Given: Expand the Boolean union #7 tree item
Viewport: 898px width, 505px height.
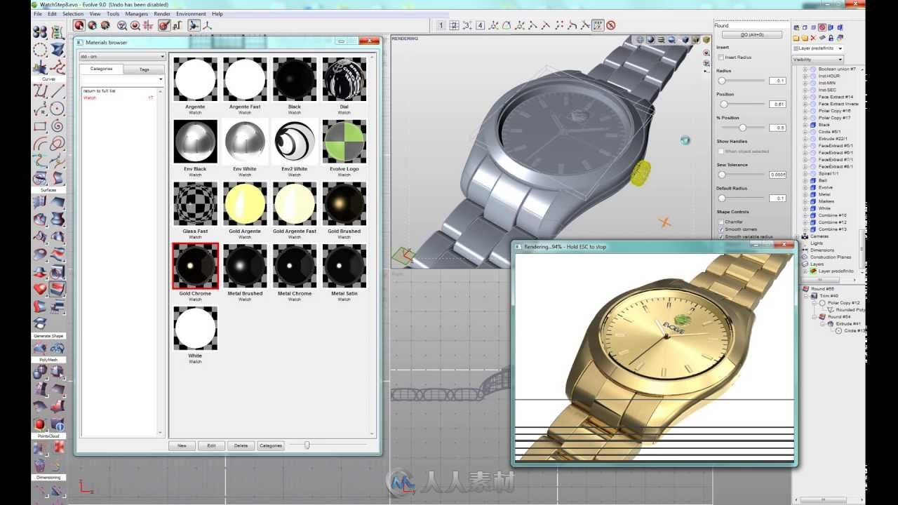Looking at the screenshot, I should coord(805,69).
